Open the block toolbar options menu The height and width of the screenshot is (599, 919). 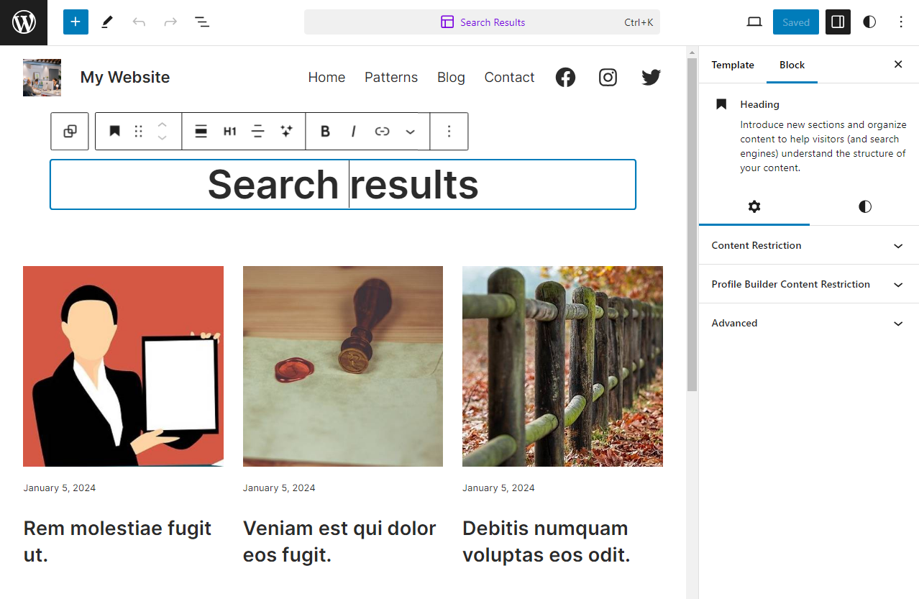(x=449, y=132)
